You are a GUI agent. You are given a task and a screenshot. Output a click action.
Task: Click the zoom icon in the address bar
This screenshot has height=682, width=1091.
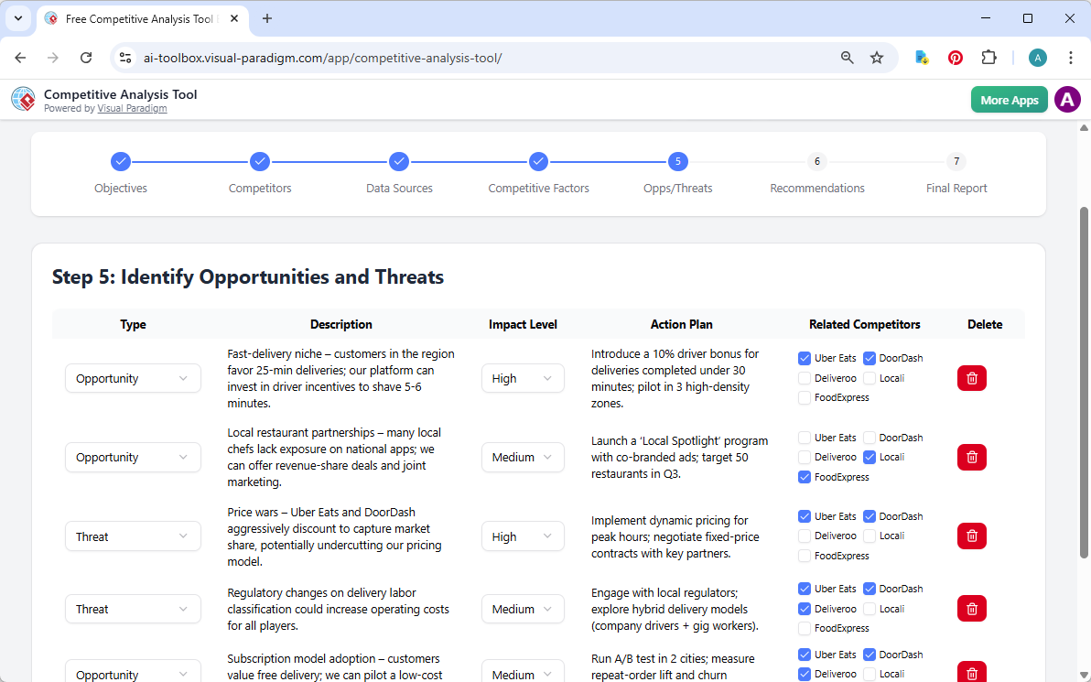(x=847, y=57)
